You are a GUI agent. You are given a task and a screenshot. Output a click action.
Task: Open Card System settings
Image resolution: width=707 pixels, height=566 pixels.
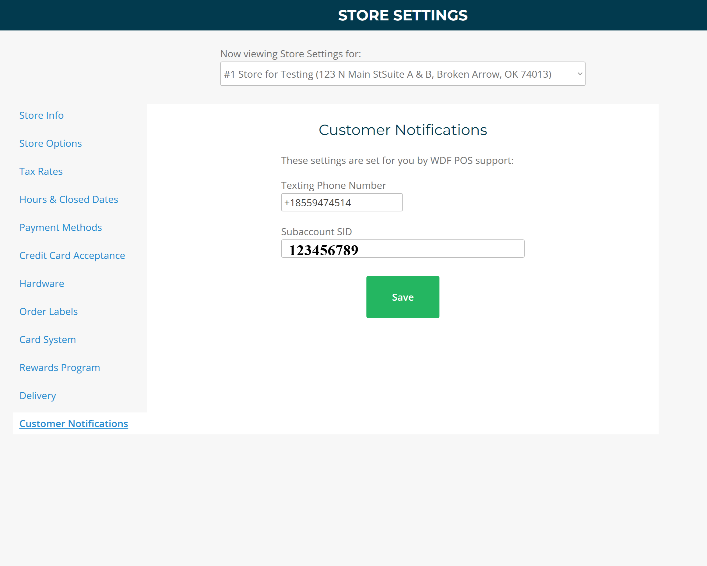click(47, 340)
